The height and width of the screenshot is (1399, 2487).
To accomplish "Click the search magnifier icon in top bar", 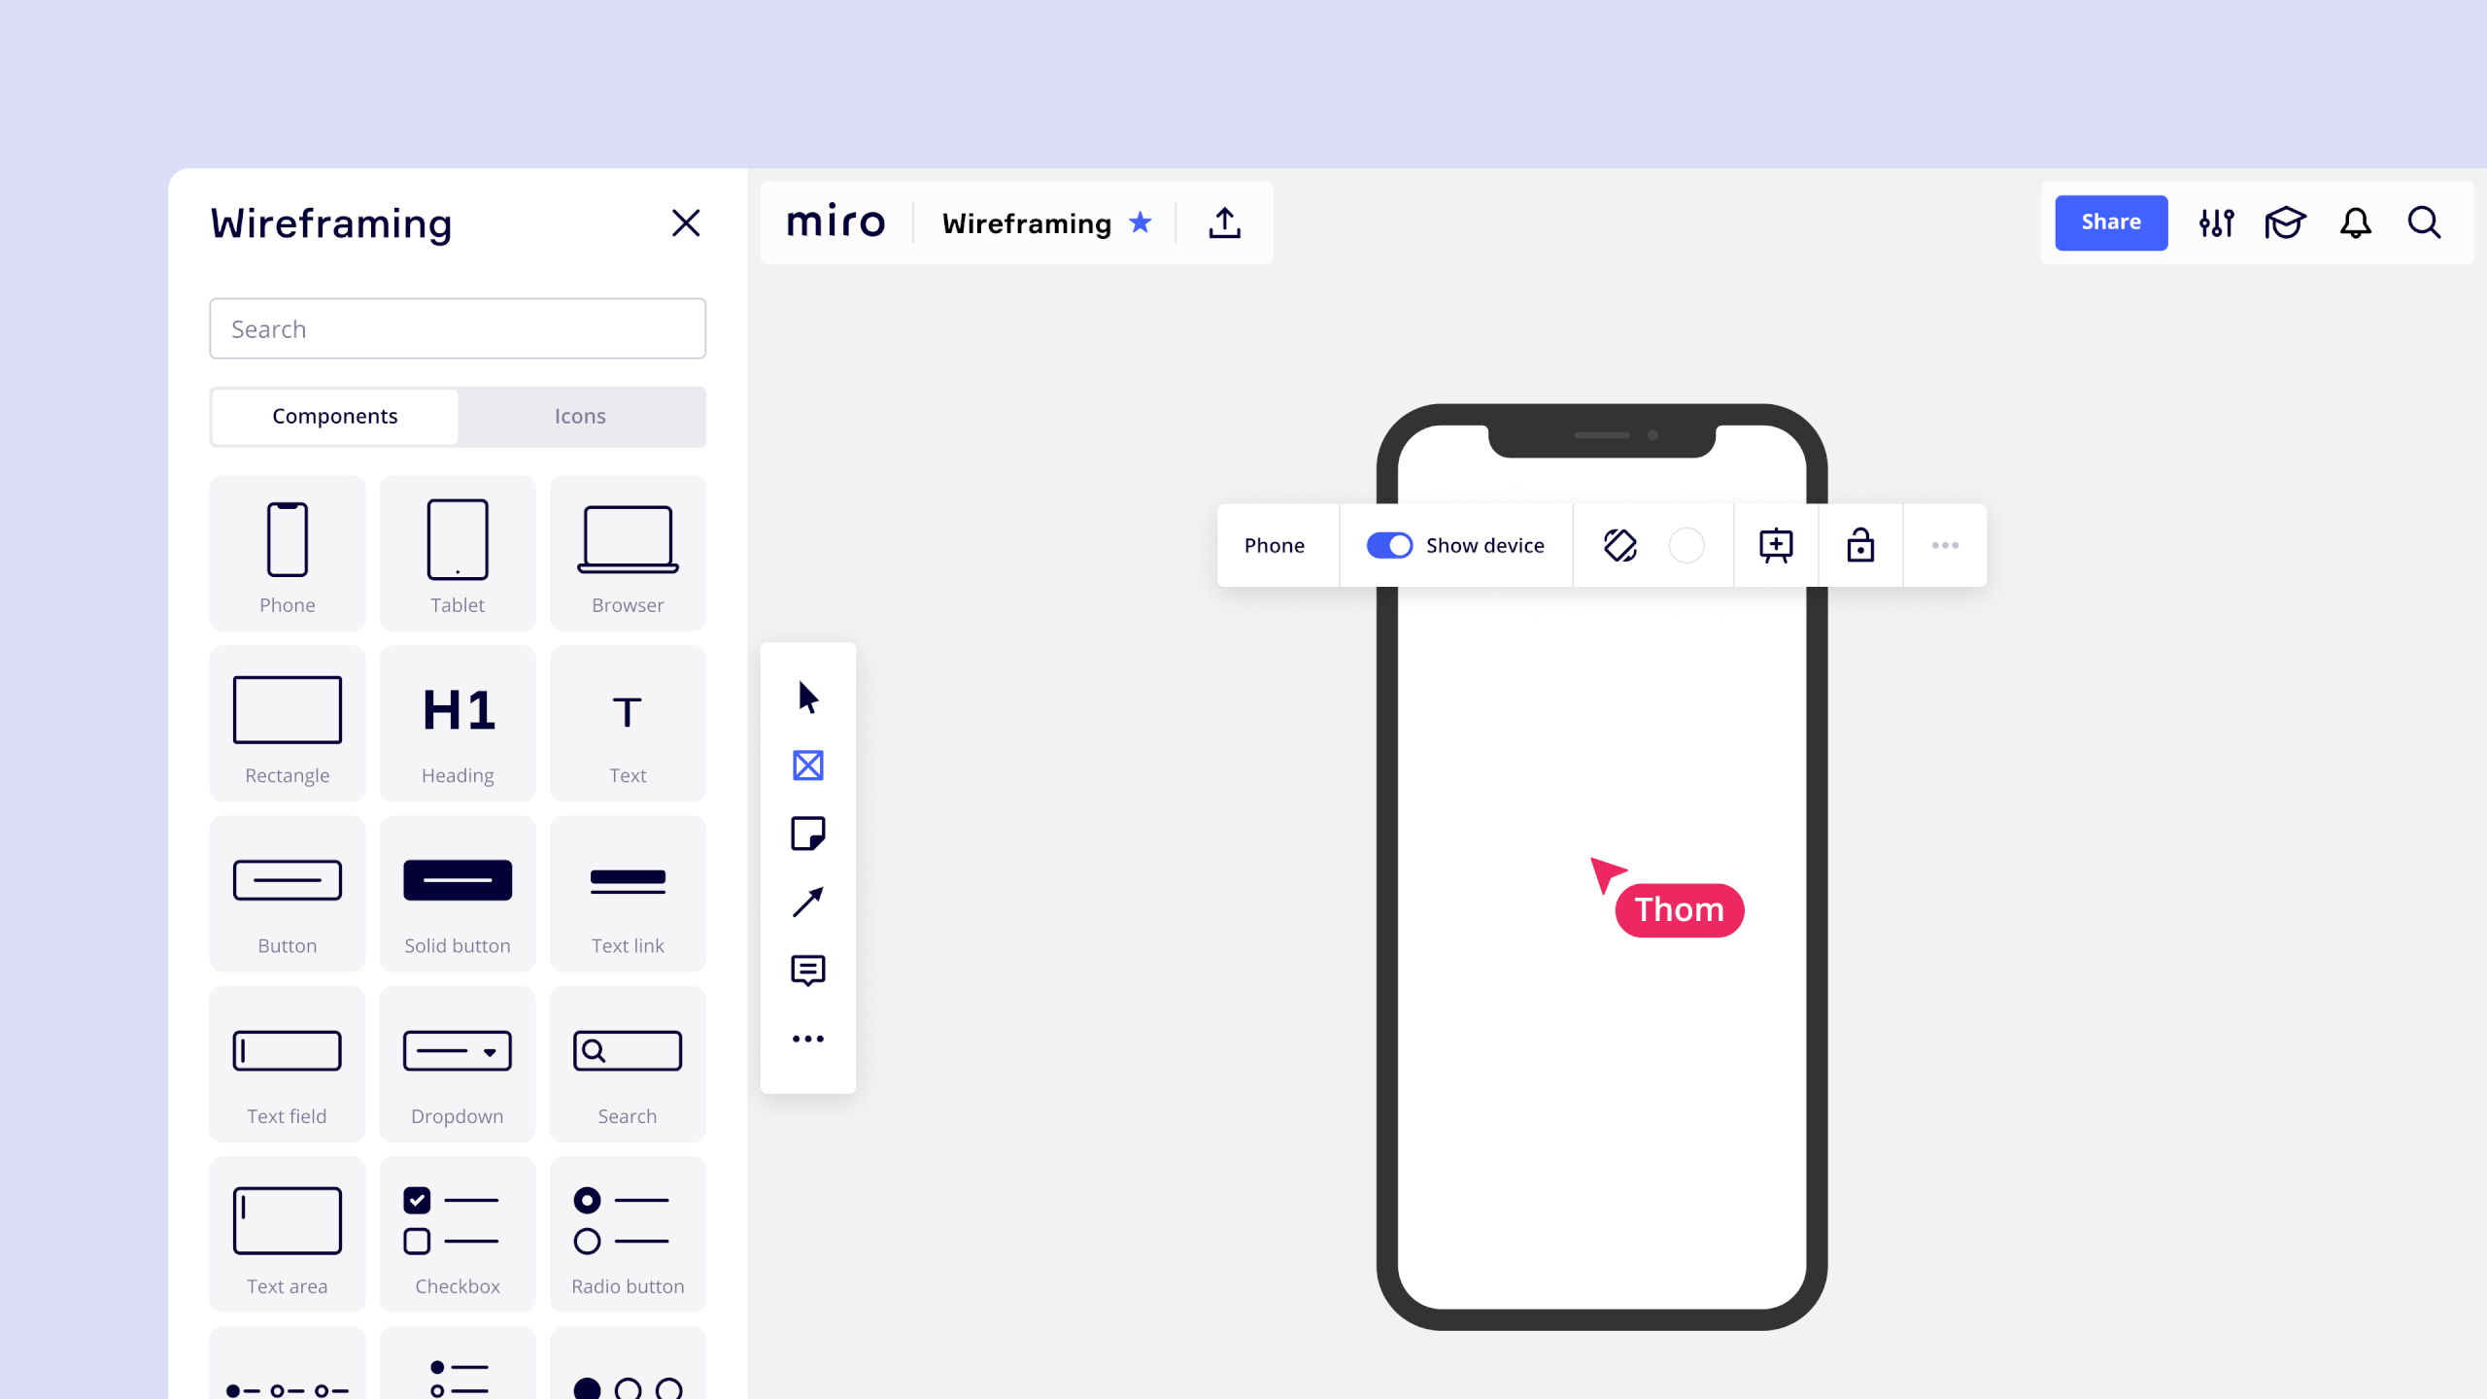I will (x=2425, y=223).
